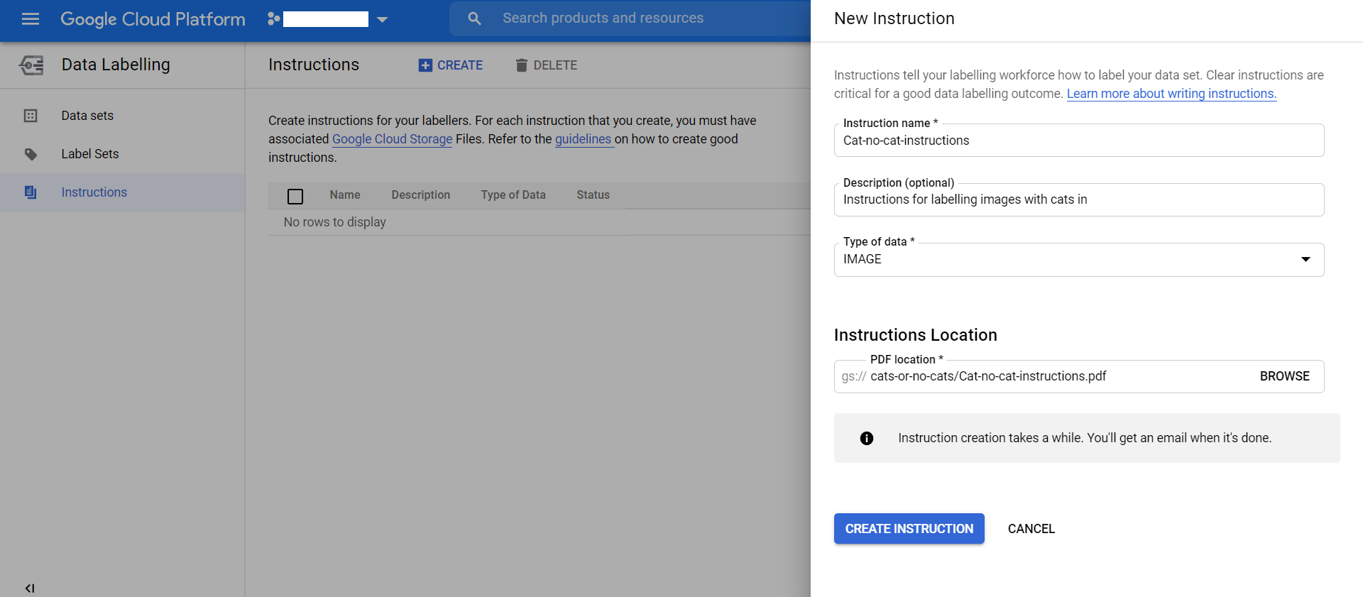
Task: Open the project selector dropdown
Action: pyautogui.click(x=382, y=19)
